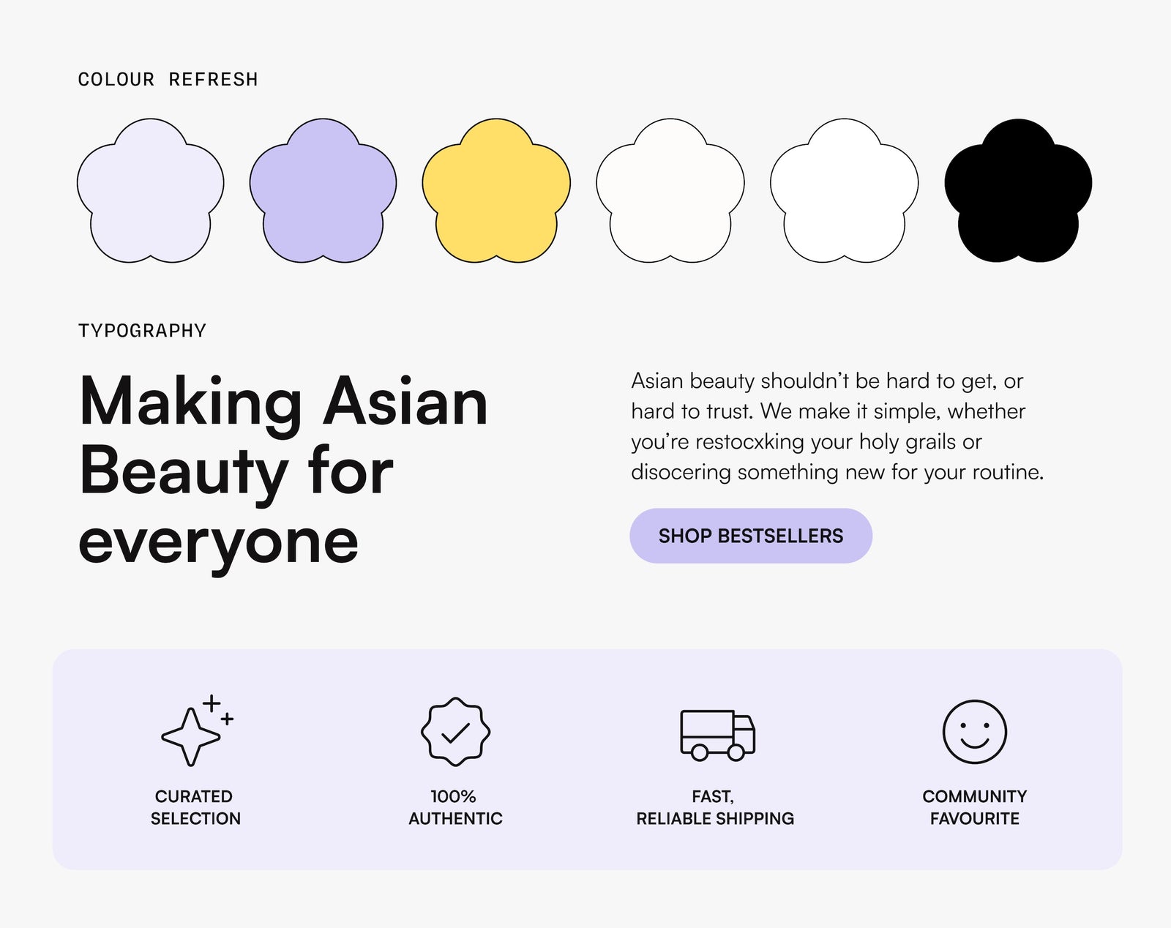Select the pale lavender flower swatch

tap(150, 190)
